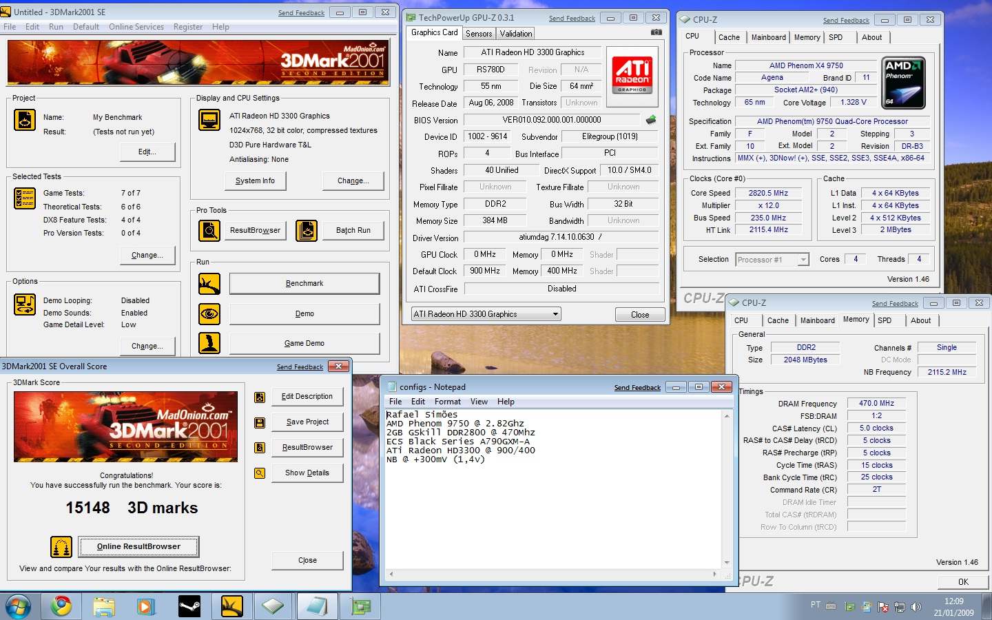Click the PT language indicator in the tray

816,606
